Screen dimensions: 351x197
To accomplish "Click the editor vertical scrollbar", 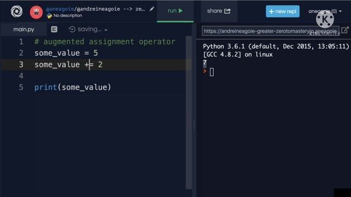I will pyautogui.click(x=189, y=113).
